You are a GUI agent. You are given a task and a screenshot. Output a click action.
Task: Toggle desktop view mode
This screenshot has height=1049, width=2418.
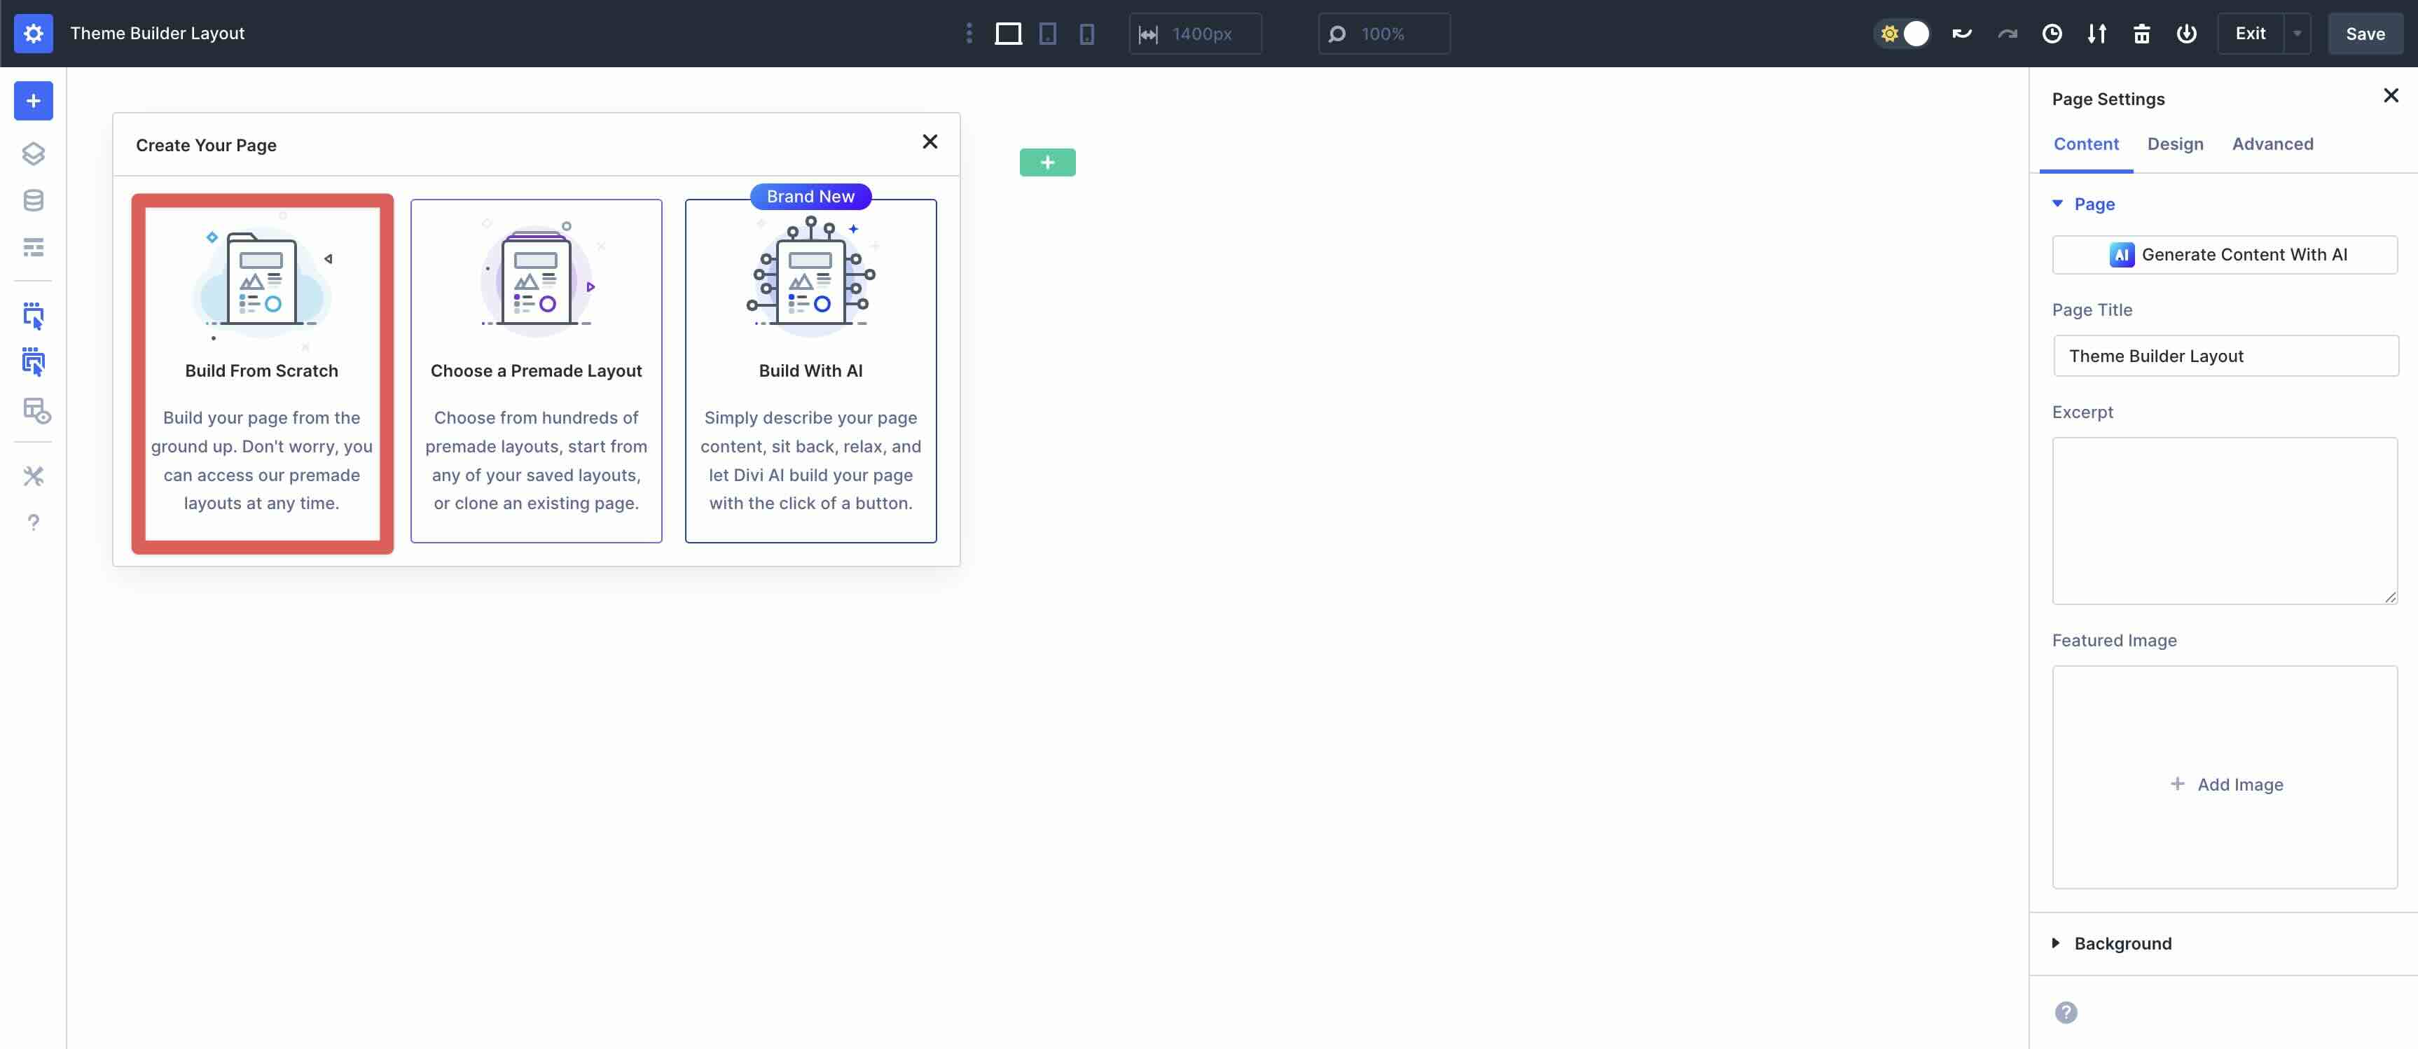click(x=1008, y=33)
